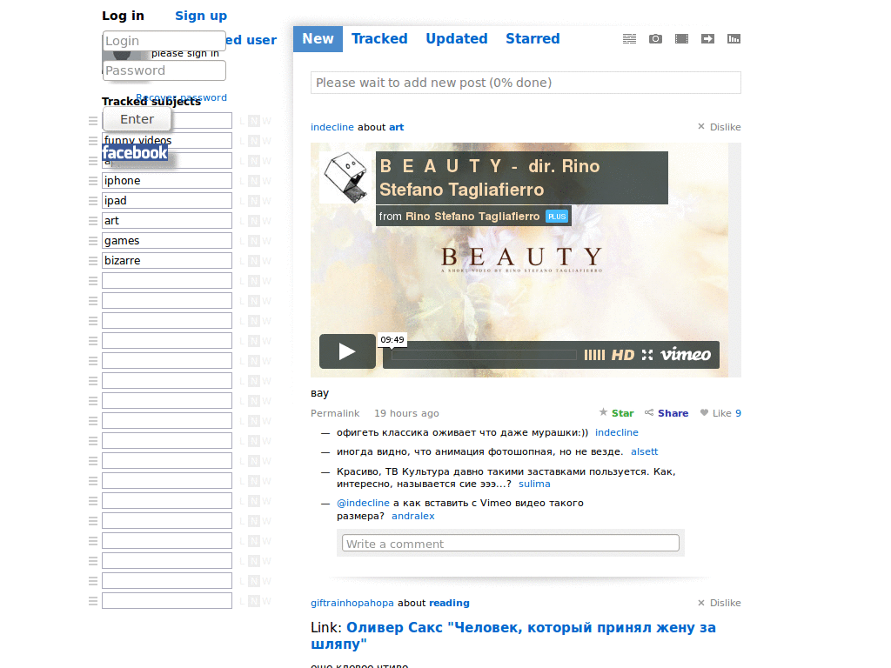The width and height of the screenshot is (891, 668).
Task: Open the Sign up link
Action: tap(201, 16)
